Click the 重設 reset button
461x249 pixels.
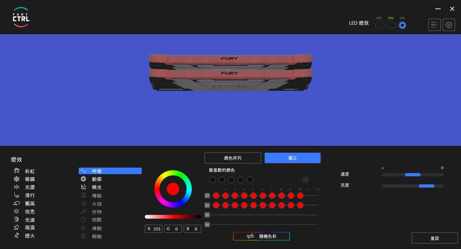tap(435, 238)
